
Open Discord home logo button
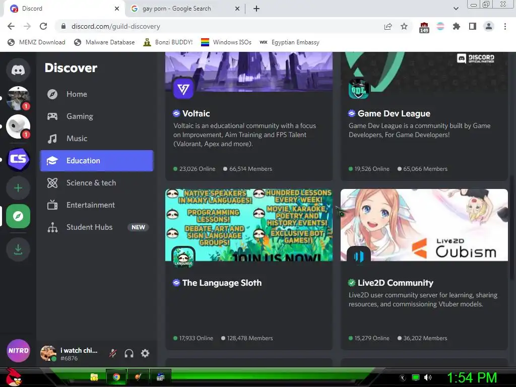pos(18,70)
